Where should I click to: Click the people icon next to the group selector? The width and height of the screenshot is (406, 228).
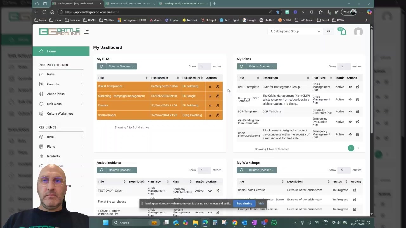click(x=328, y=31)
